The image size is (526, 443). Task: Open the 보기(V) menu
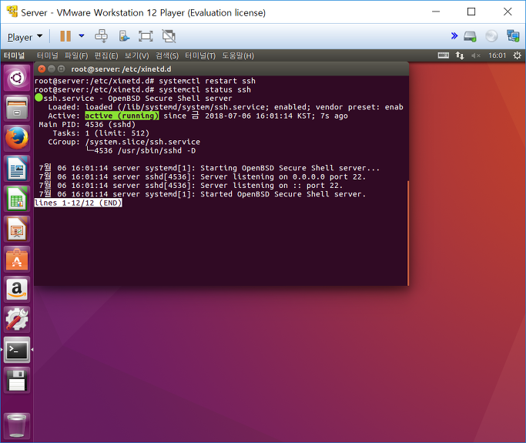pyautogui.click(x=136, y=55)
